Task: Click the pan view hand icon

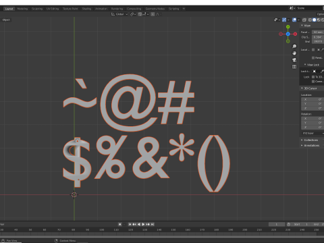Action: pyautogui.click(x=294, y=53)
